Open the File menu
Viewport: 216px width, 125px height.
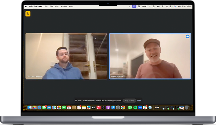point(46,6)
